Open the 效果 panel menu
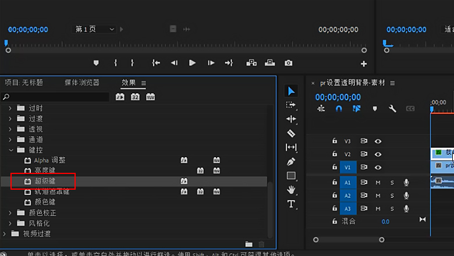 [144, 83]
